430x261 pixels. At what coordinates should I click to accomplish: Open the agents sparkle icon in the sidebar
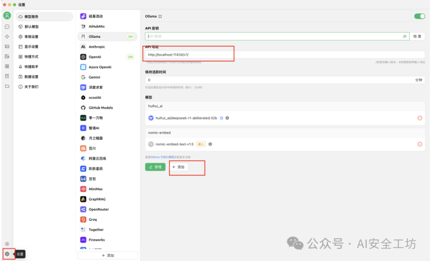pyautogui.click(x=7, y=37)
